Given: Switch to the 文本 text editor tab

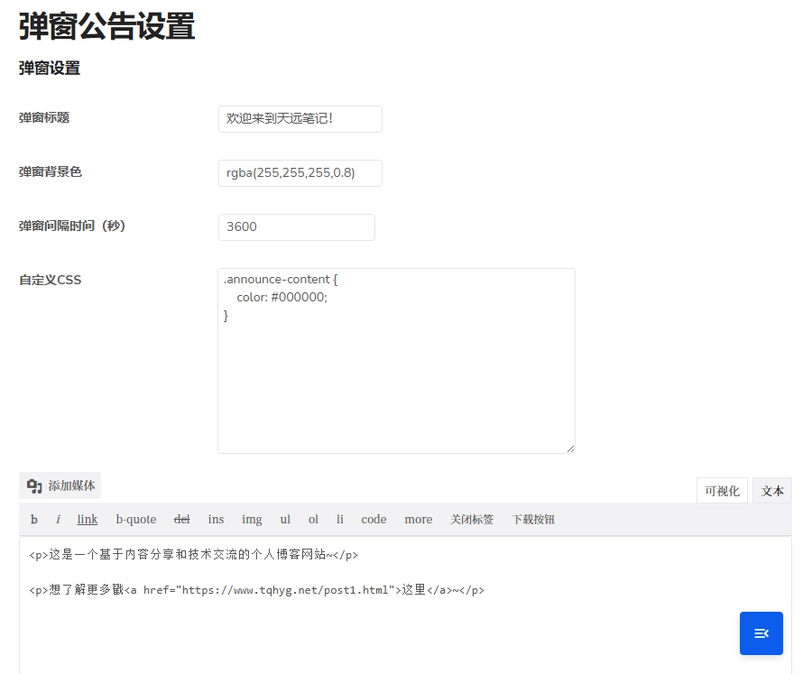Looking at the screenshot, I should click(x=772, y=491).
